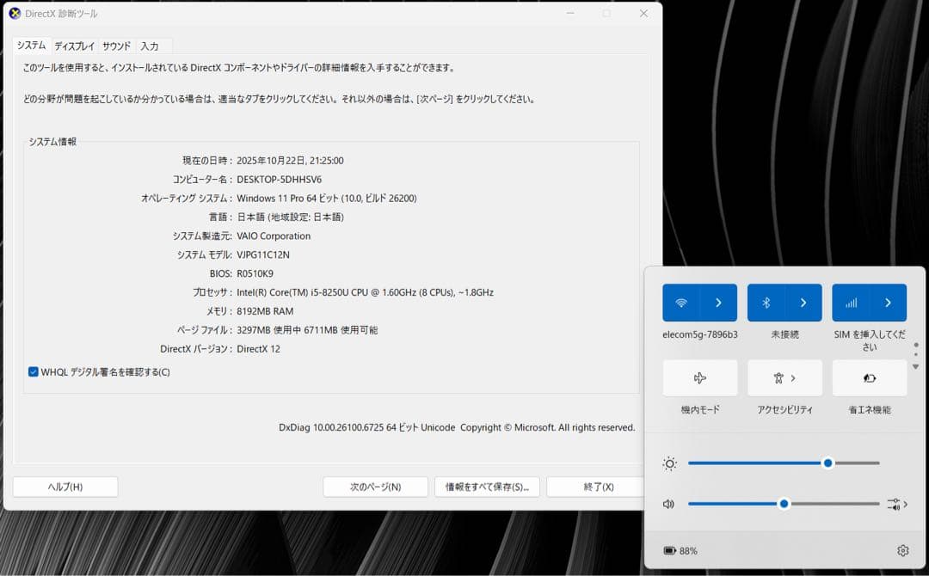The height and width of the screenshot is (576, 929).
Task: Click the cellular SIM signal icon
Action: click(852, 302)
